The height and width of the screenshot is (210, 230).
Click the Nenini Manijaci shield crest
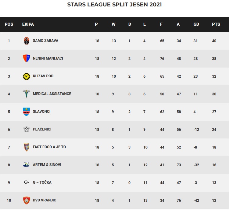27,58
